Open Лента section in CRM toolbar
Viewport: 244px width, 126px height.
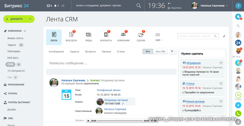coord(54,37)
